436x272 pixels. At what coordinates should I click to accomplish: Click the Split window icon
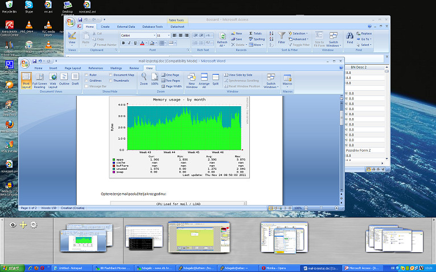216,78
